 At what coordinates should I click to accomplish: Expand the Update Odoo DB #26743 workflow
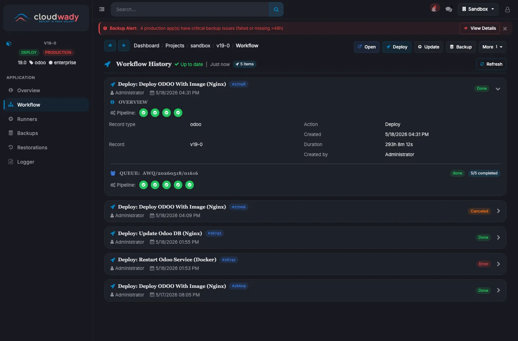(x=499, y=238)
